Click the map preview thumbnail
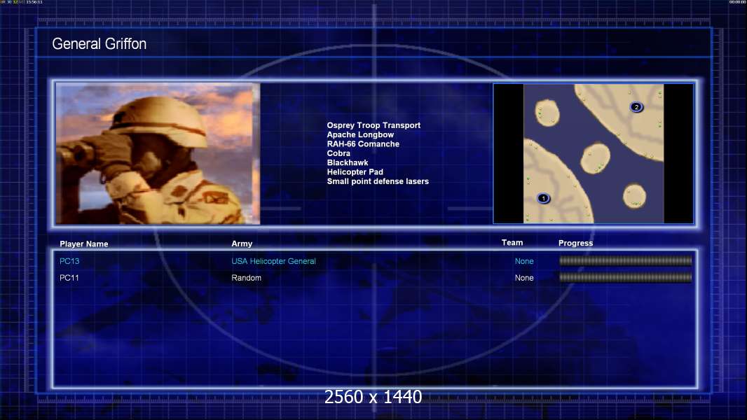This screenshot has height=420, width=747. coord(593,153)
